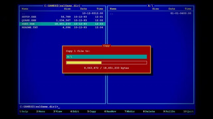
Task: Click the Date column header in left panel
Action: coord(83,9)
